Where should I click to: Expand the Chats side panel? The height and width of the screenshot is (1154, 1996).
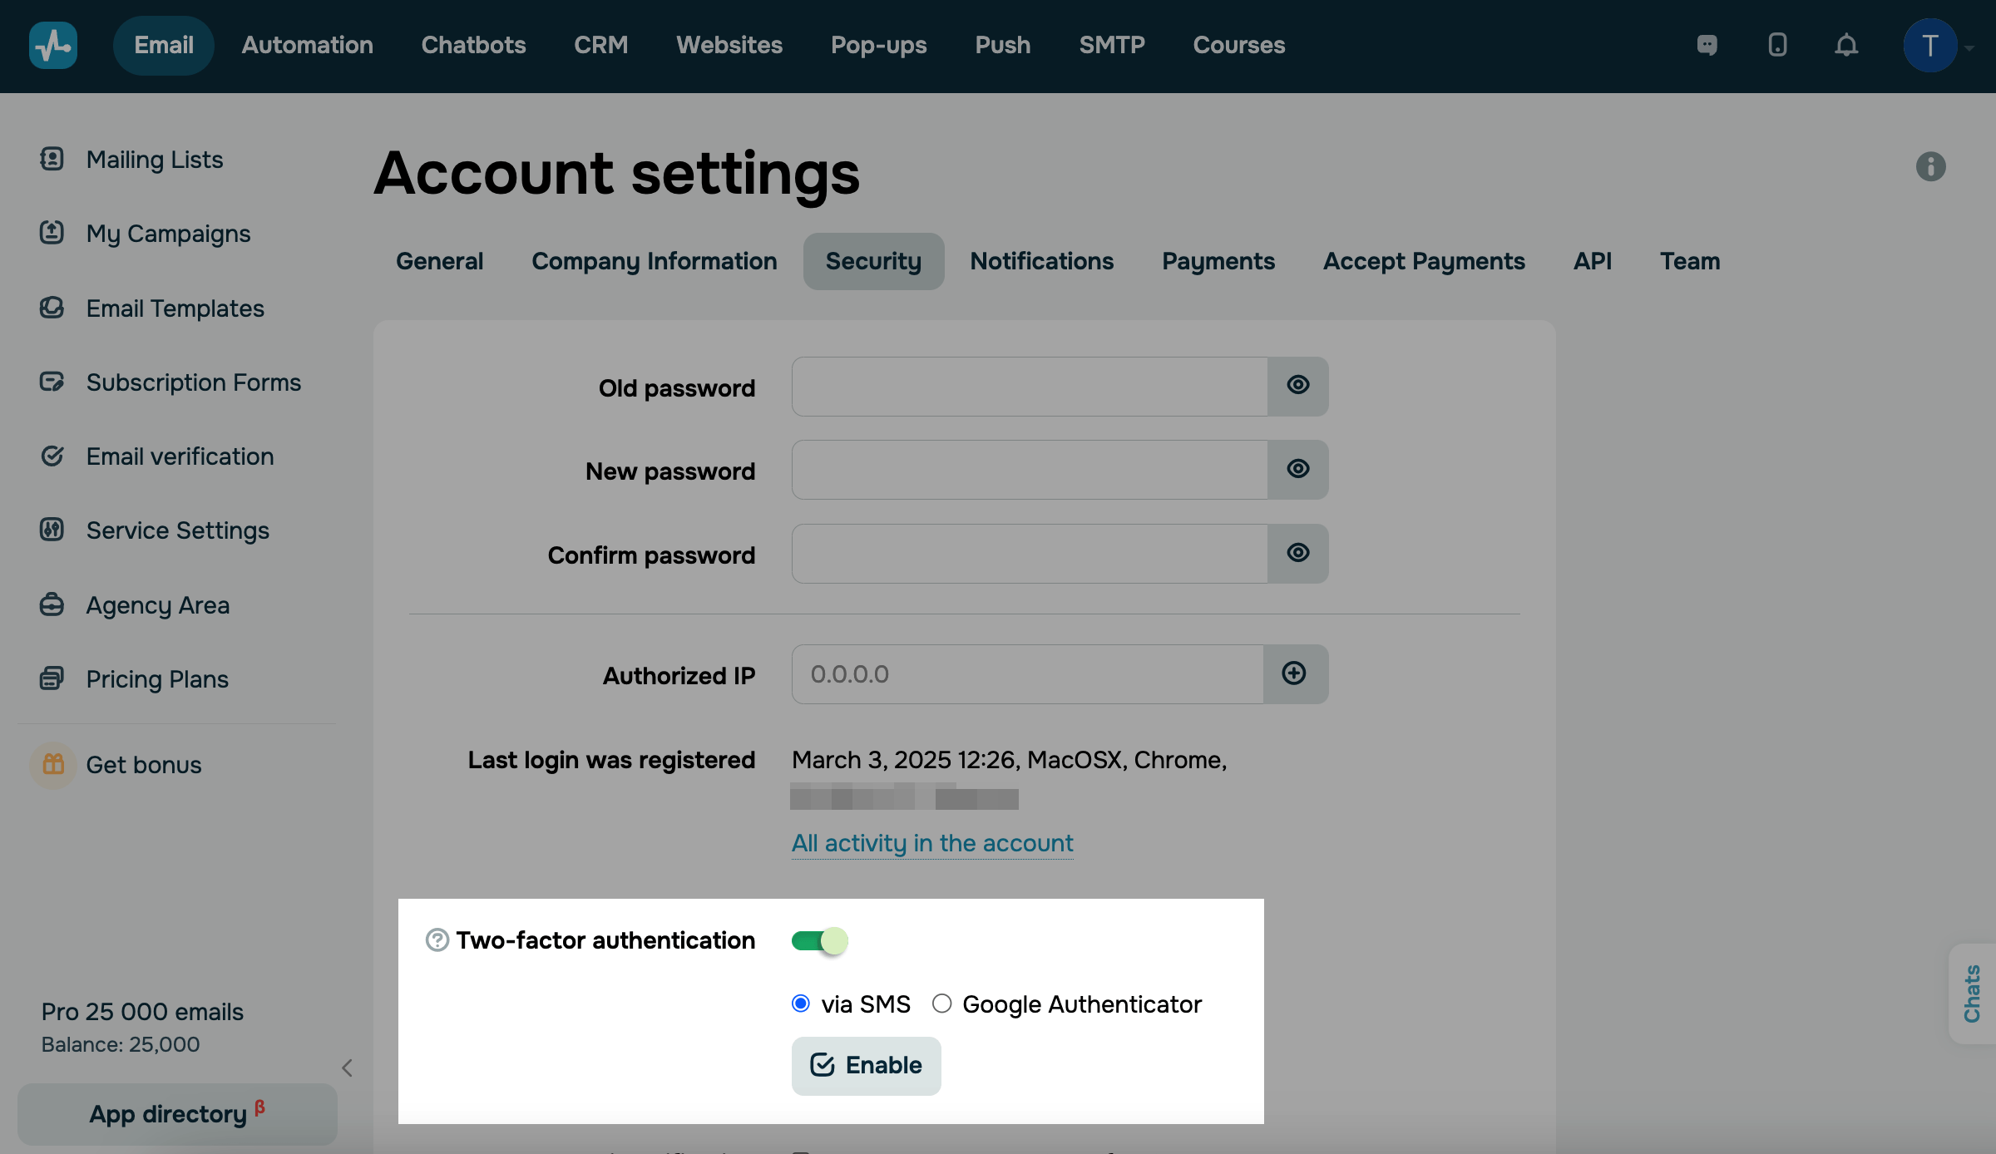point(1972,994)
